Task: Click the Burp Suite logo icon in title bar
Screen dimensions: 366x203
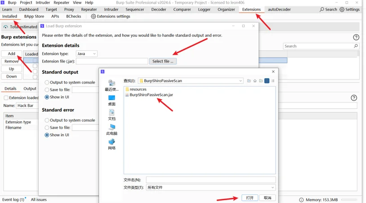Action: click(3, 3)
